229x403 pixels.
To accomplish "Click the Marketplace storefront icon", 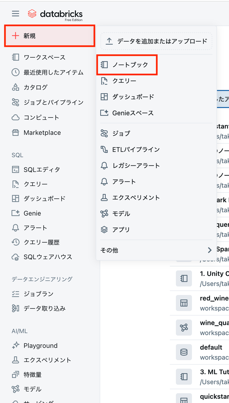I will pos(16,133).
